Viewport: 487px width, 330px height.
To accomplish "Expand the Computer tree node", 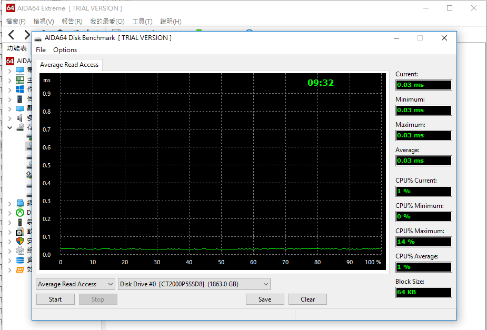I will [10, 71].
